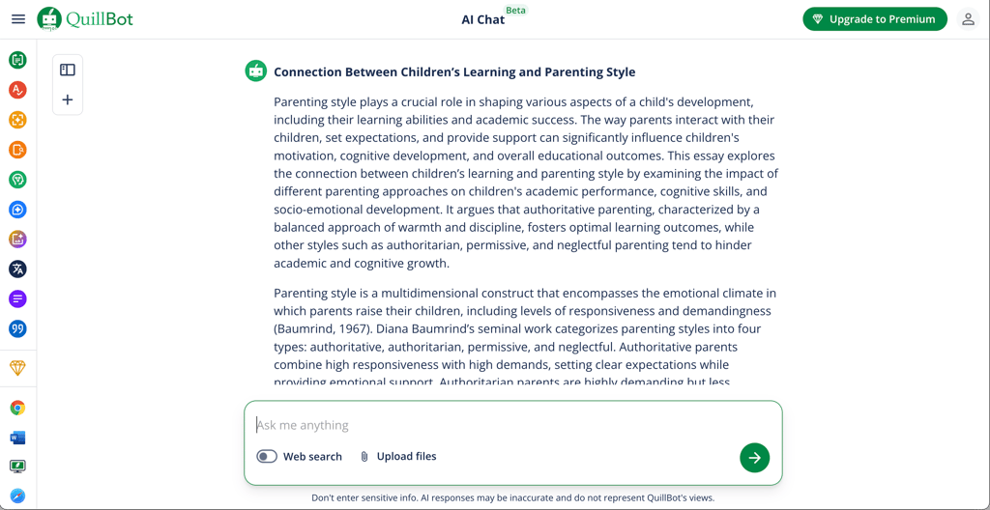
Task: Click Upload files attachment button
Action: coord(397,456)
